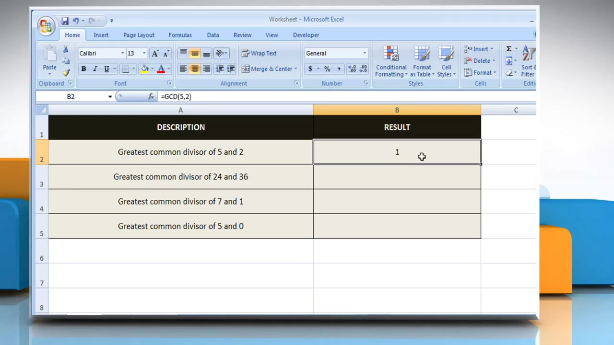Toggle Align Text Right
The width and height of the screenshot is (614, 345).
point(206,69)
